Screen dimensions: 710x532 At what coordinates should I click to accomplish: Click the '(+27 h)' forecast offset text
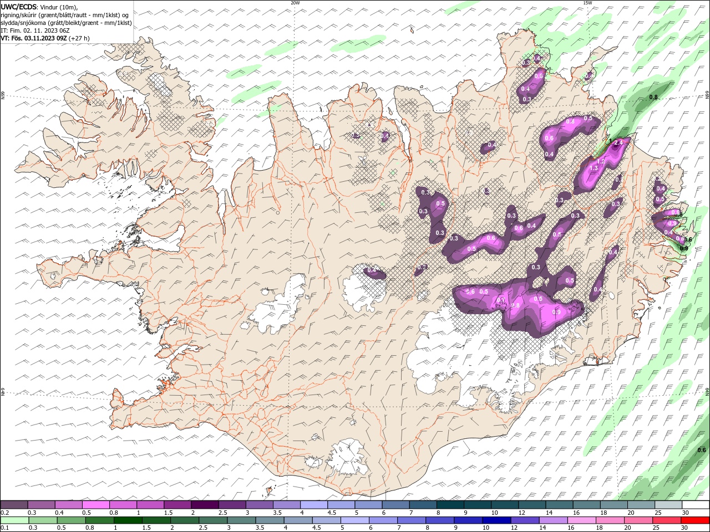click(79, 38)
